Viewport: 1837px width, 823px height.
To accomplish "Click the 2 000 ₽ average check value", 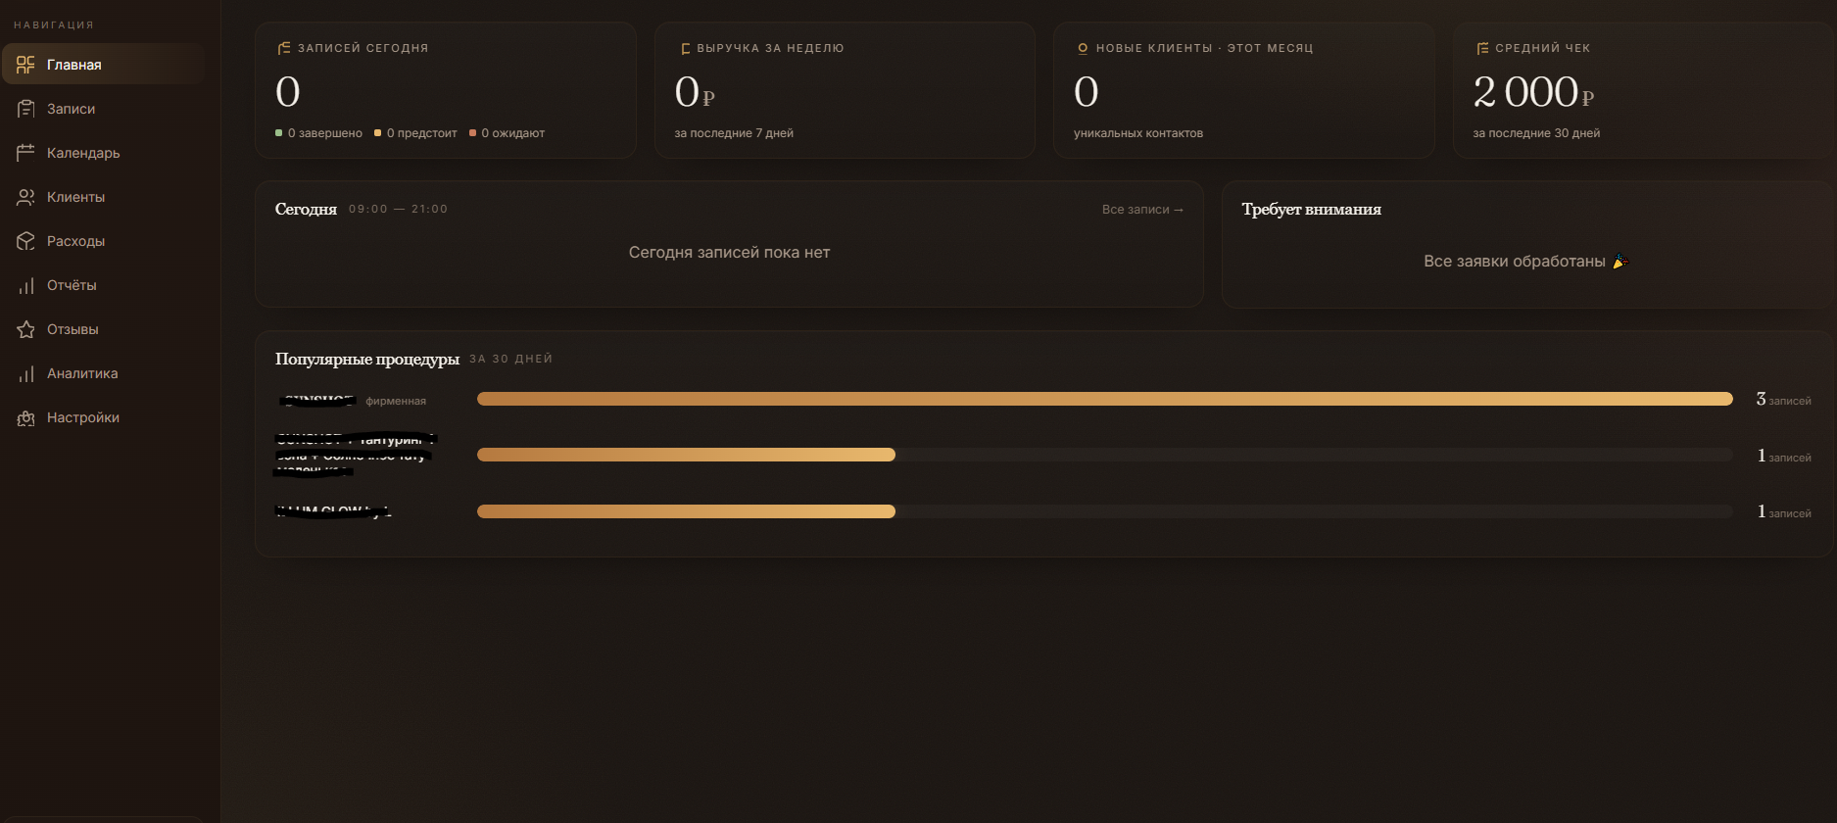I will [x=1533, y=92].
